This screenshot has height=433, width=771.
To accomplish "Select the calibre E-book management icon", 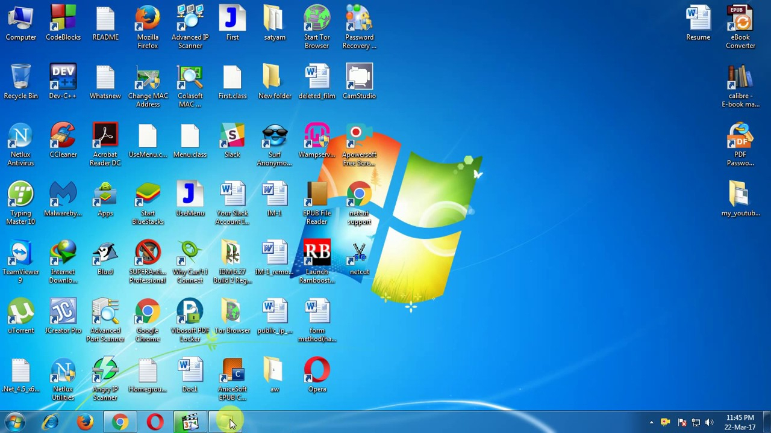I will click(740, 87).
